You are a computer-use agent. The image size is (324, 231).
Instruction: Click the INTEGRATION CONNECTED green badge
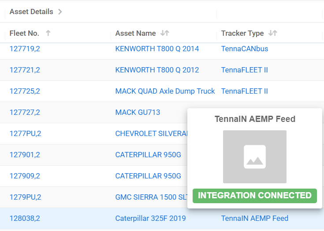[x=255, y=196]
